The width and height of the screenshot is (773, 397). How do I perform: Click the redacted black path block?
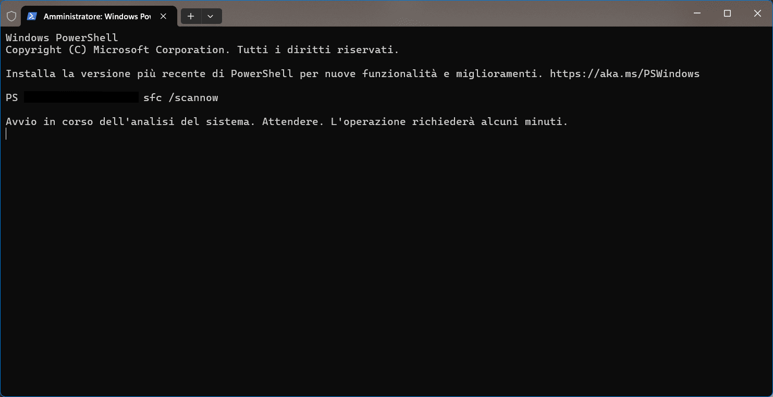[x=81, y=97]
